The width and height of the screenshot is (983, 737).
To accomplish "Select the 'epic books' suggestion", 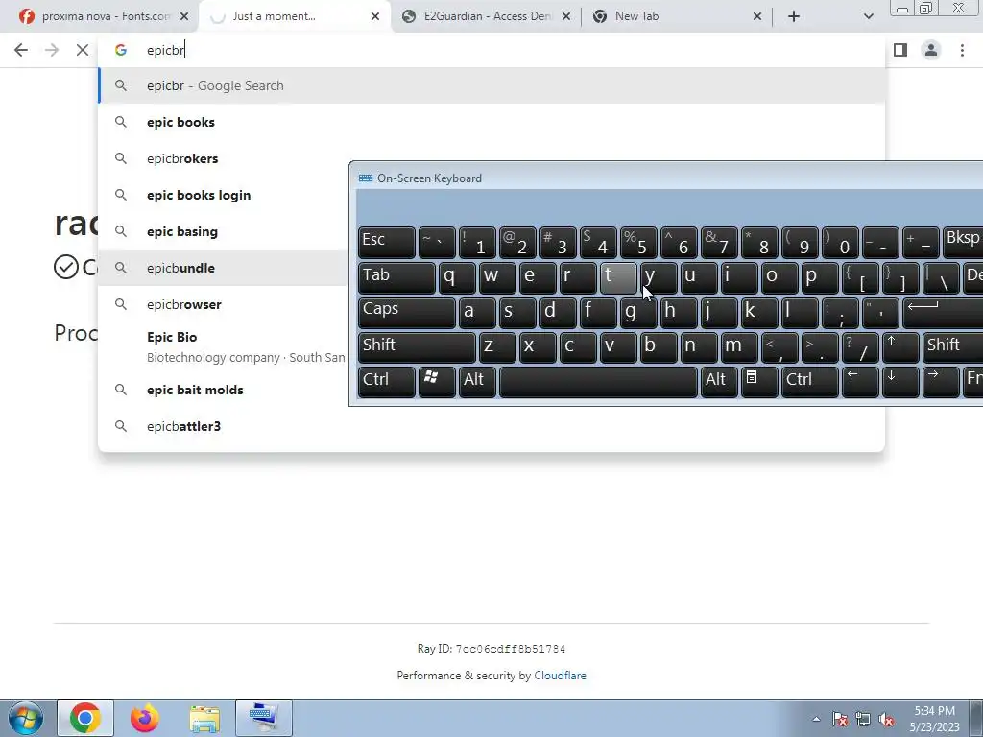I will [x=491, y=122].
